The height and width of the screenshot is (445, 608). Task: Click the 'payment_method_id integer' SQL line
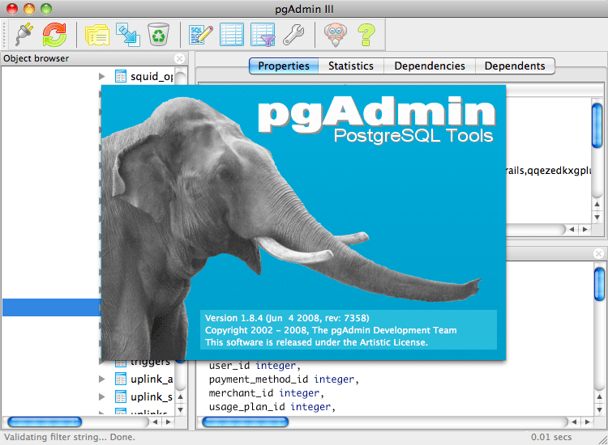click(x=284, y=379)
